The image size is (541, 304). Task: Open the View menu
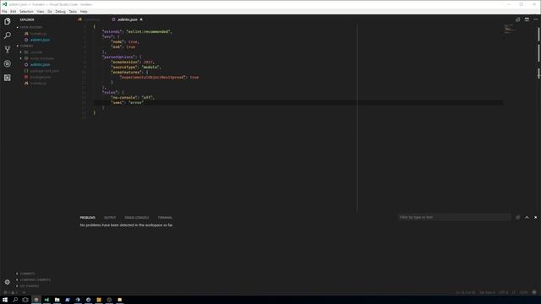click(41, 11)
